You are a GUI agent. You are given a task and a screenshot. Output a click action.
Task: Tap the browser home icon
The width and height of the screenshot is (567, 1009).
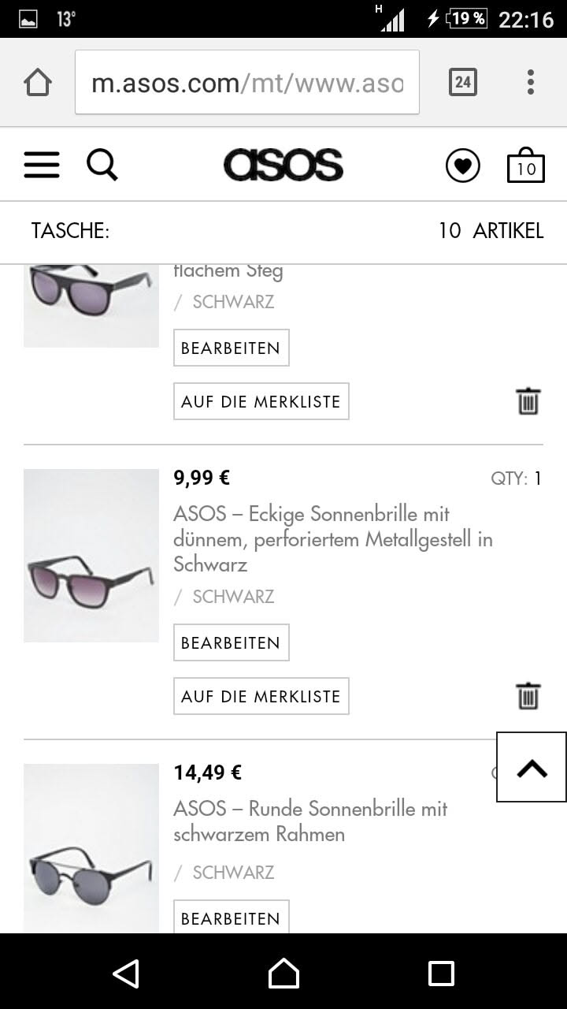point(38,82)
